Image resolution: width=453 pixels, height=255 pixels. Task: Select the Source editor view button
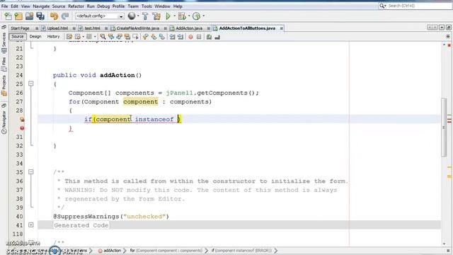18,37
